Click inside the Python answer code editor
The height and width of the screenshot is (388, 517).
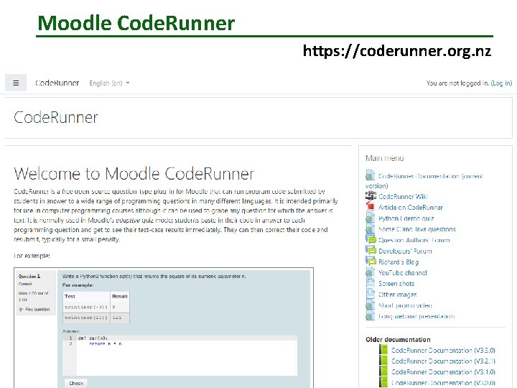(180, 356)
